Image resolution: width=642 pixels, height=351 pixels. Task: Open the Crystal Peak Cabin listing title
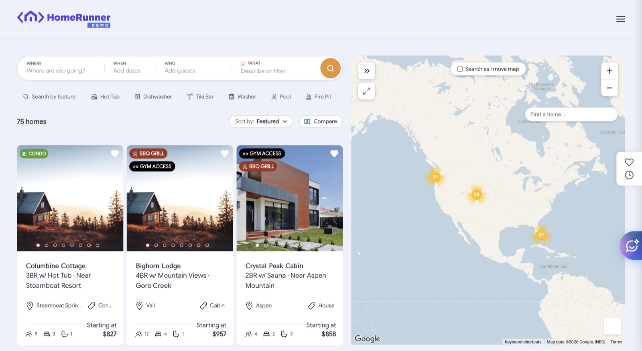pos(274,266)
